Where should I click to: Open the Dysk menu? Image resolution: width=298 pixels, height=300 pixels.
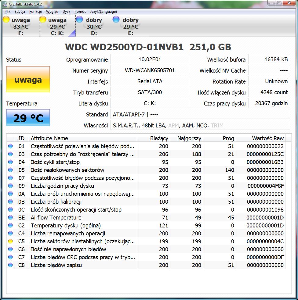(x=66, y=12)
